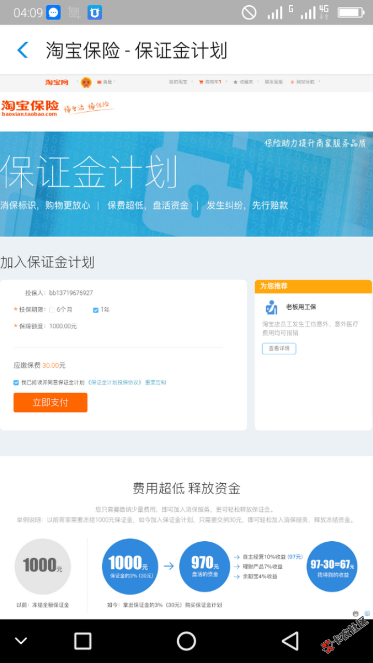Viewport: 373px width, 663px height.
Task: Open the 重要告知 link
Action: click(155, 382)
